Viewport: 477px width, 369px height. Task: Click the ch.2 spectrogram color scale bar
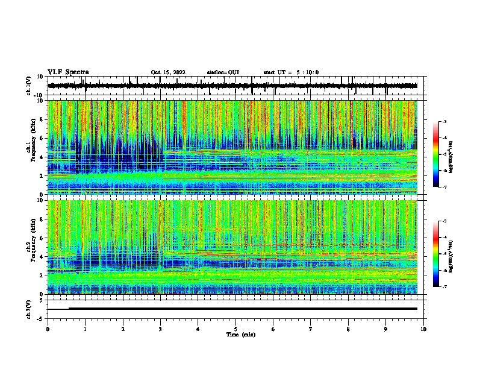(x=435, y=254)
